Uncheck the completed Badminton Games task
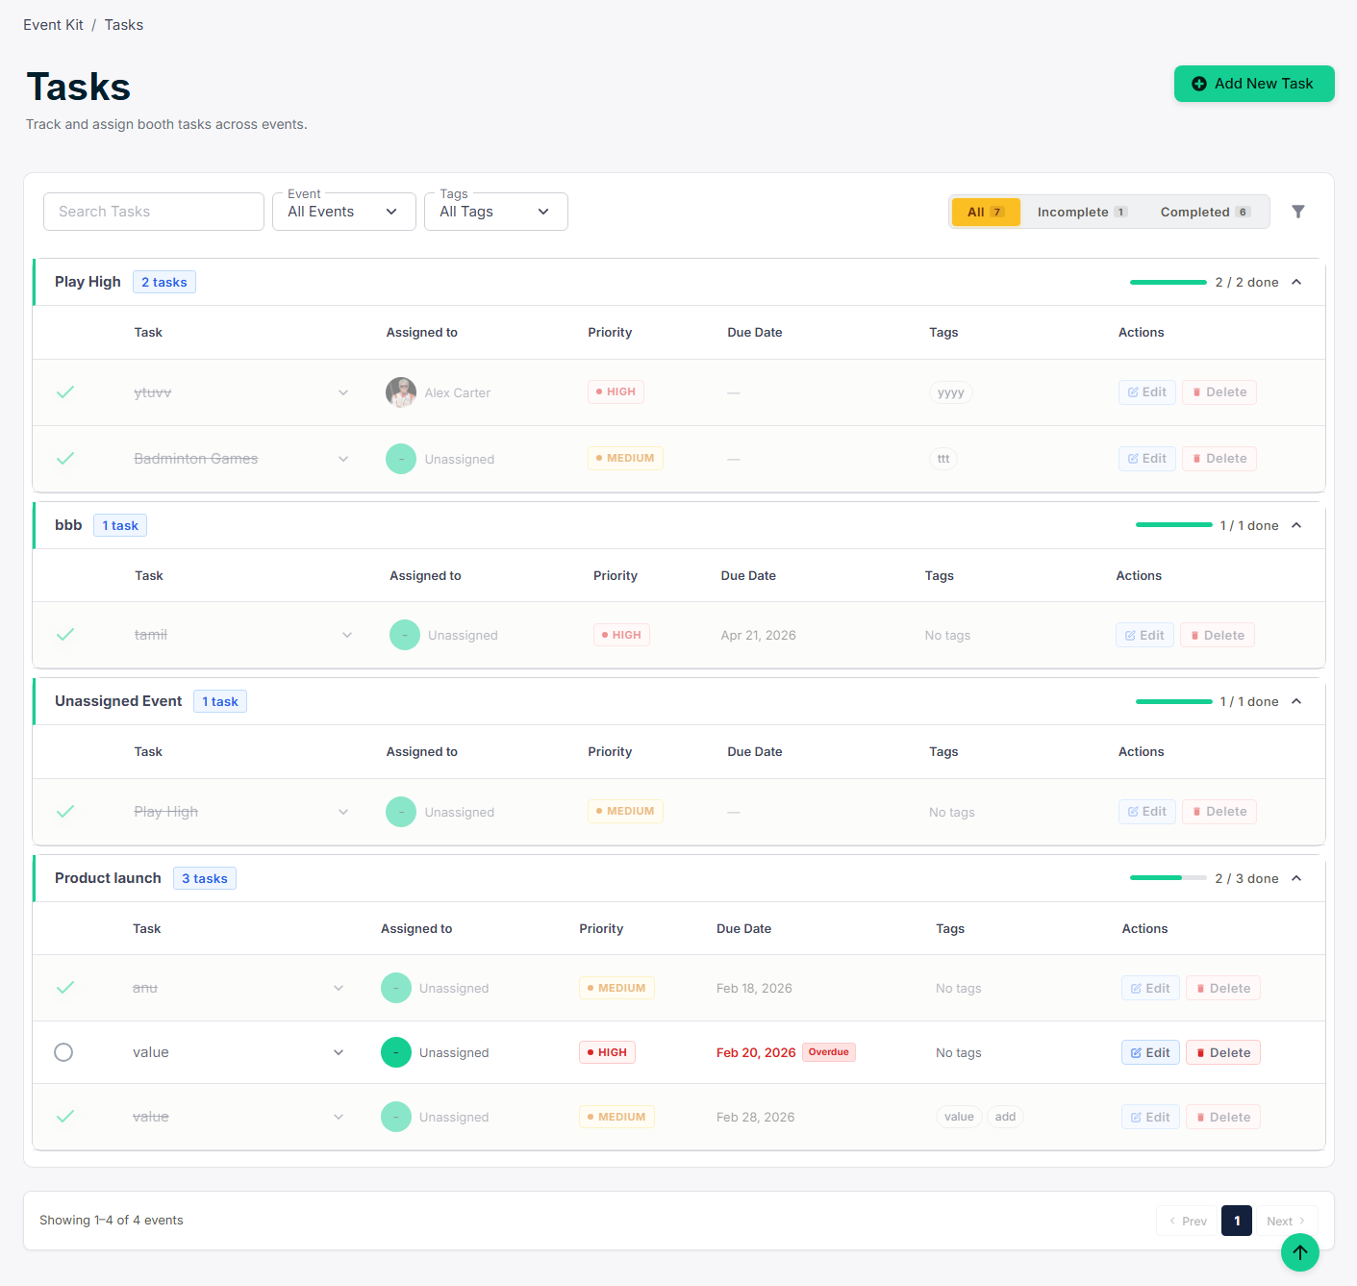This screenshot has width=1357, height=1286. point(65,458)
